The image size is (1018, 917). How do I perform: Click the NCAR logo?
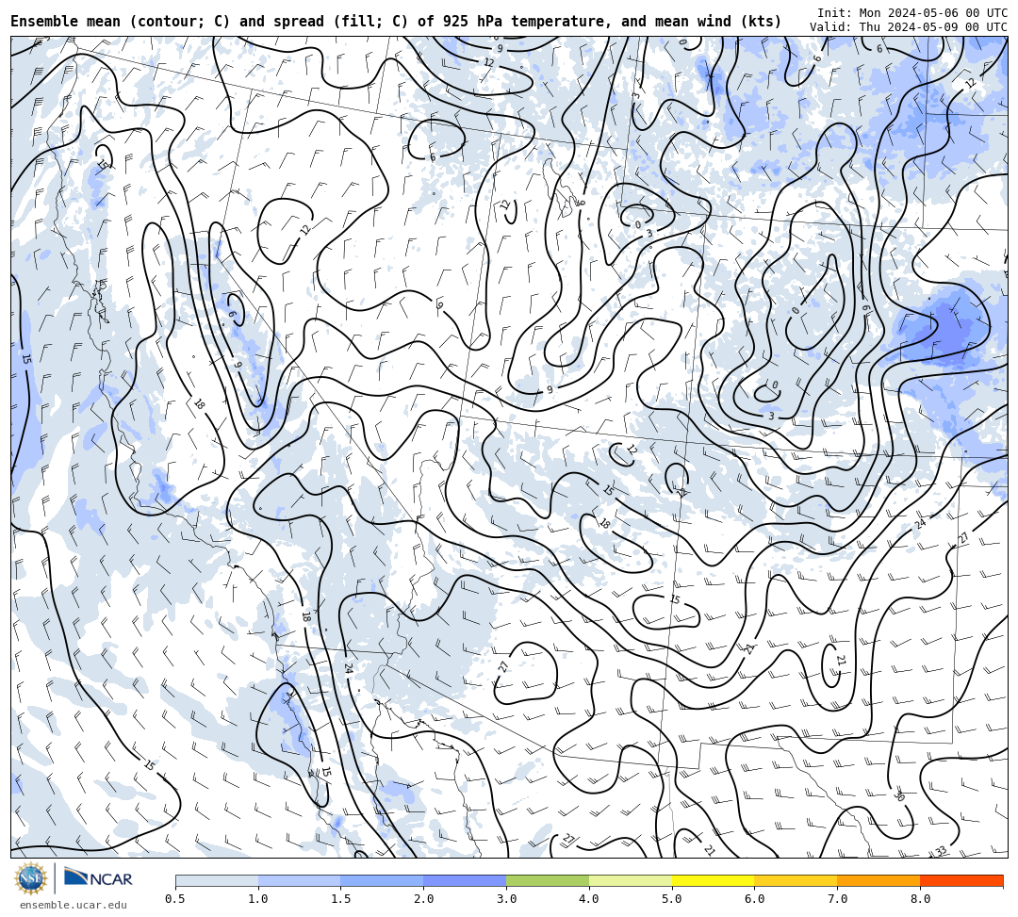[x=99, y=879]
